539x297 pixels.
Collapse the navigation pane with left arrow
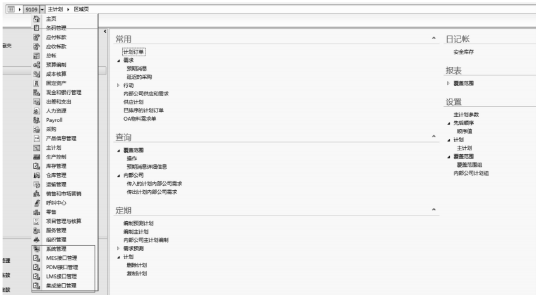click(x=105, y=31)
